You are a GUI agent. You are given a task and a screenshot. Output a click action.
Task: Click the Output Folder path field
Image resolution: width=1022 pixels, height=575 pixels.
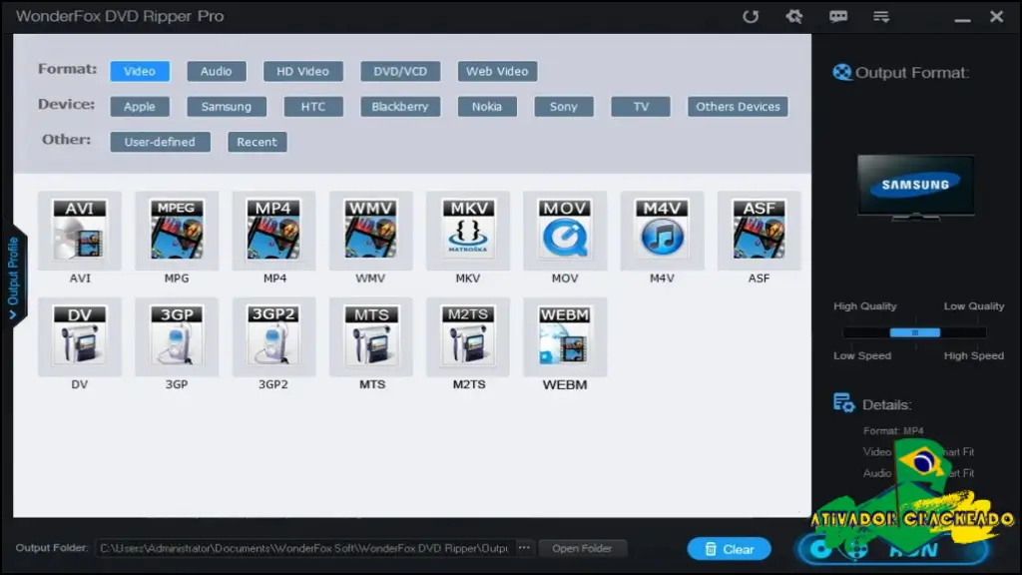[305, 548]
